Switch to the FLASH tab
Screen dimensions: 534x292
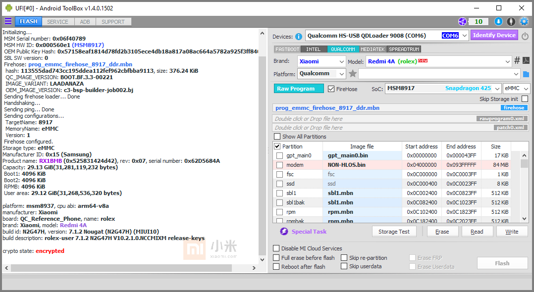(x=28, y=21)
